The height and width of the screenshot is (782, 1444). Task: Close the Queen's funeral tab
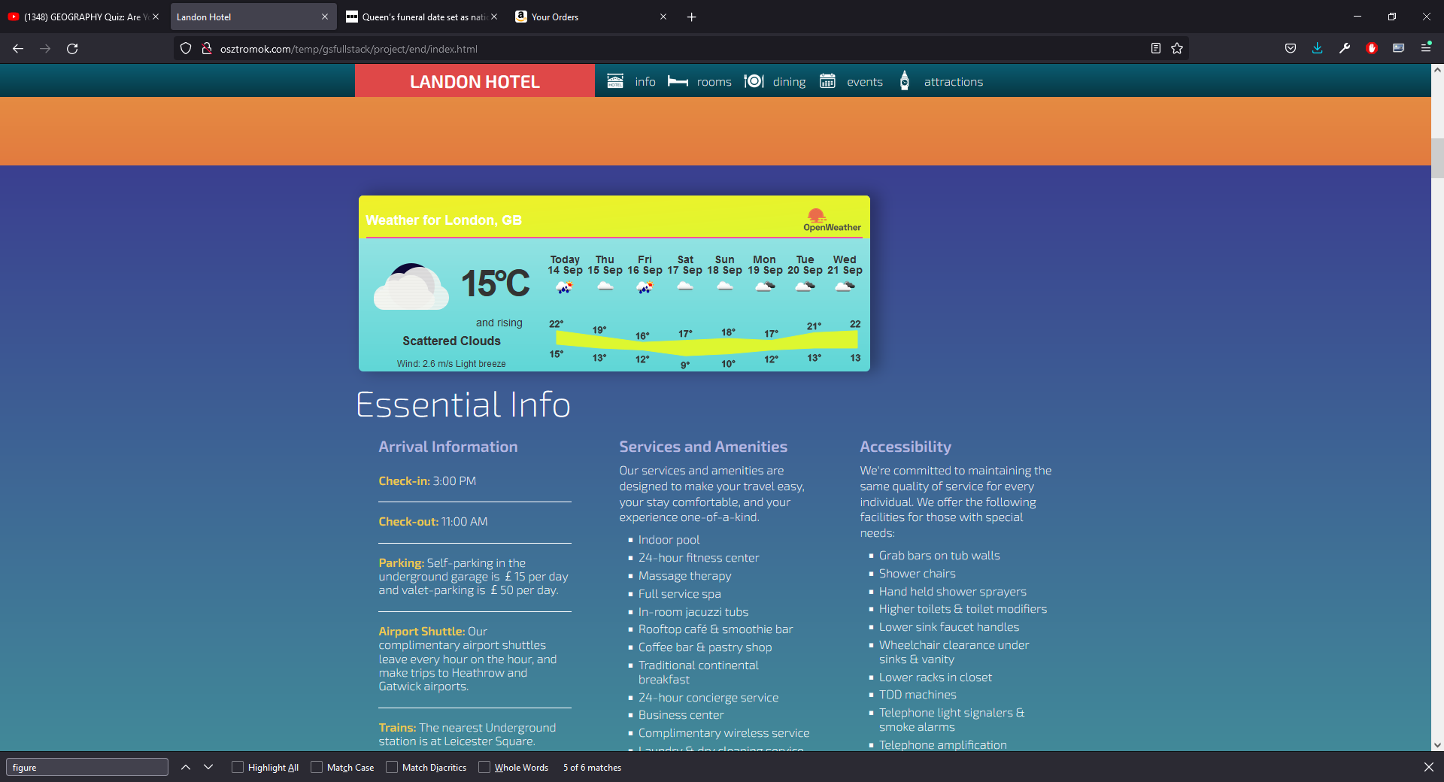(x=494, y=17)
